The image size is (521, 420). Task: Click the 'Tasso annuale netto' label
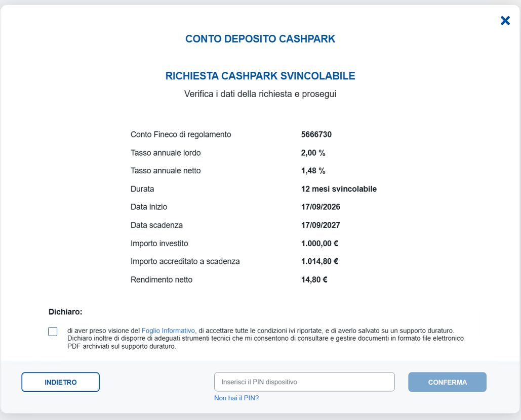(x=166, y=170)
